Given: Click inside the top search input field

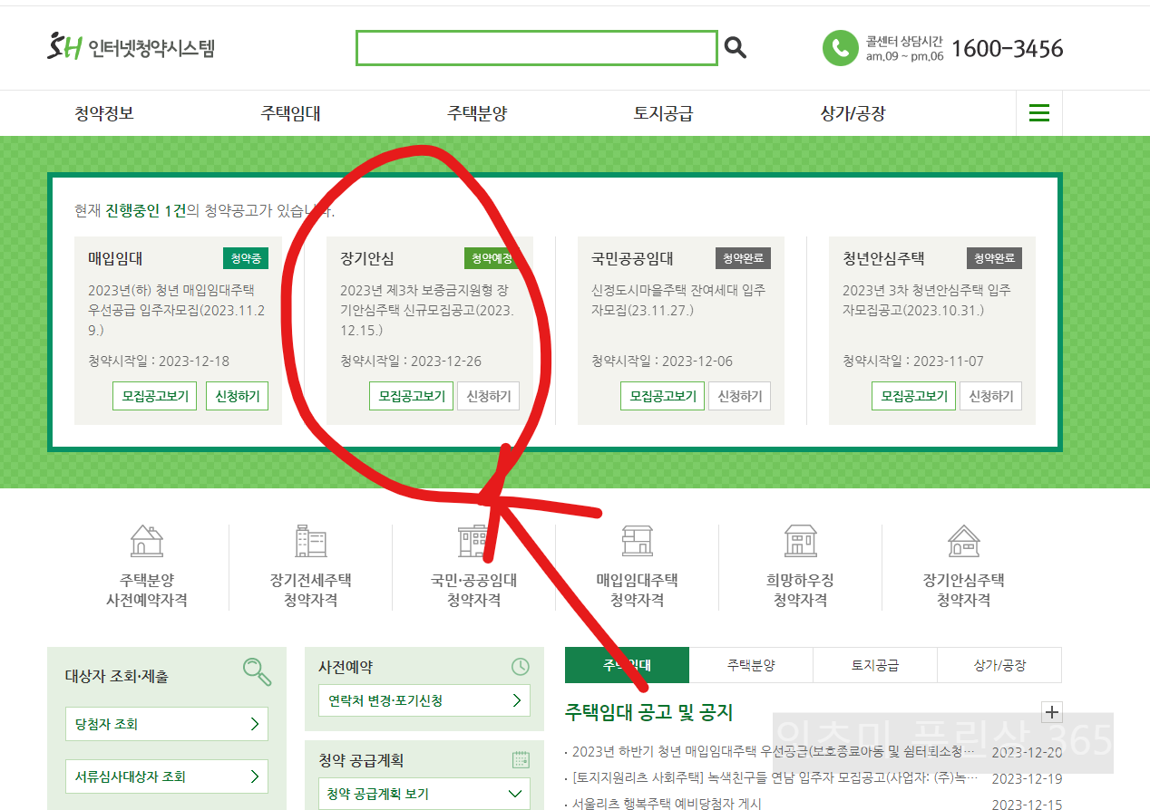Looking at the screenshot, I should point(537,47).
